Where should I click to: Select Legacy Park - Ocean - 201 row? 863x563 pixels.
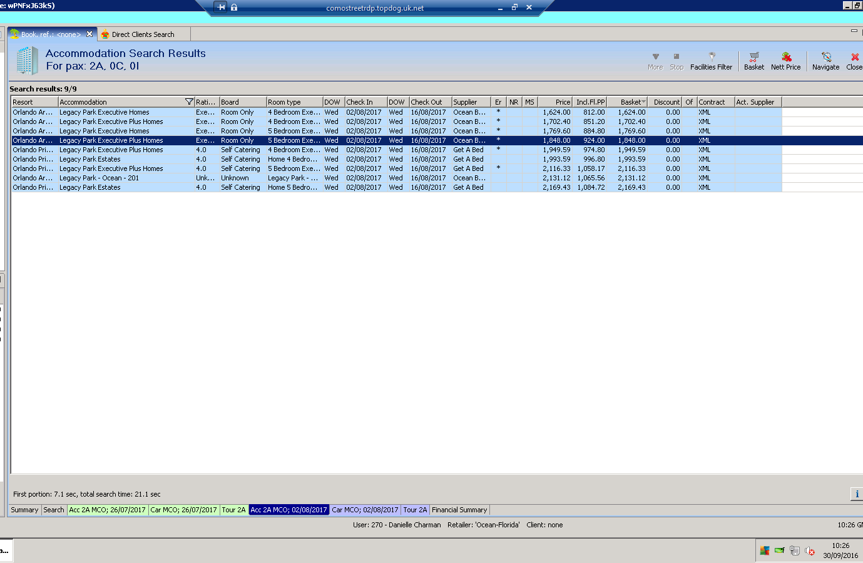click(99, 178)
